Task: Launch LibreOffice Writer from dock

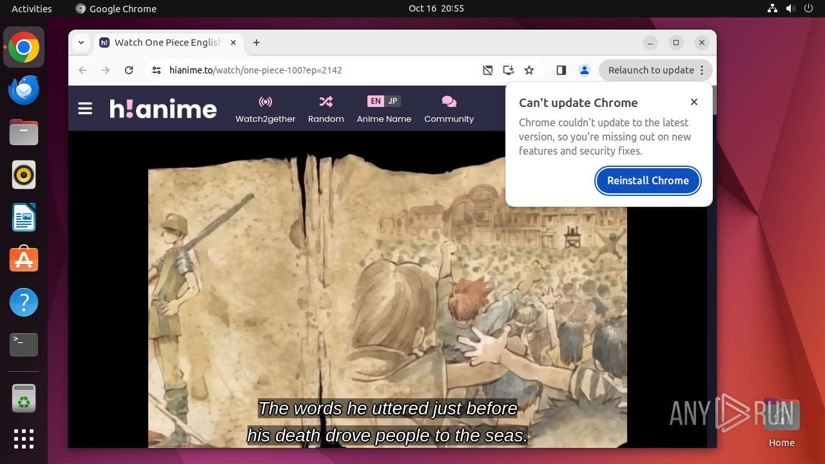Action: [24, 217]
